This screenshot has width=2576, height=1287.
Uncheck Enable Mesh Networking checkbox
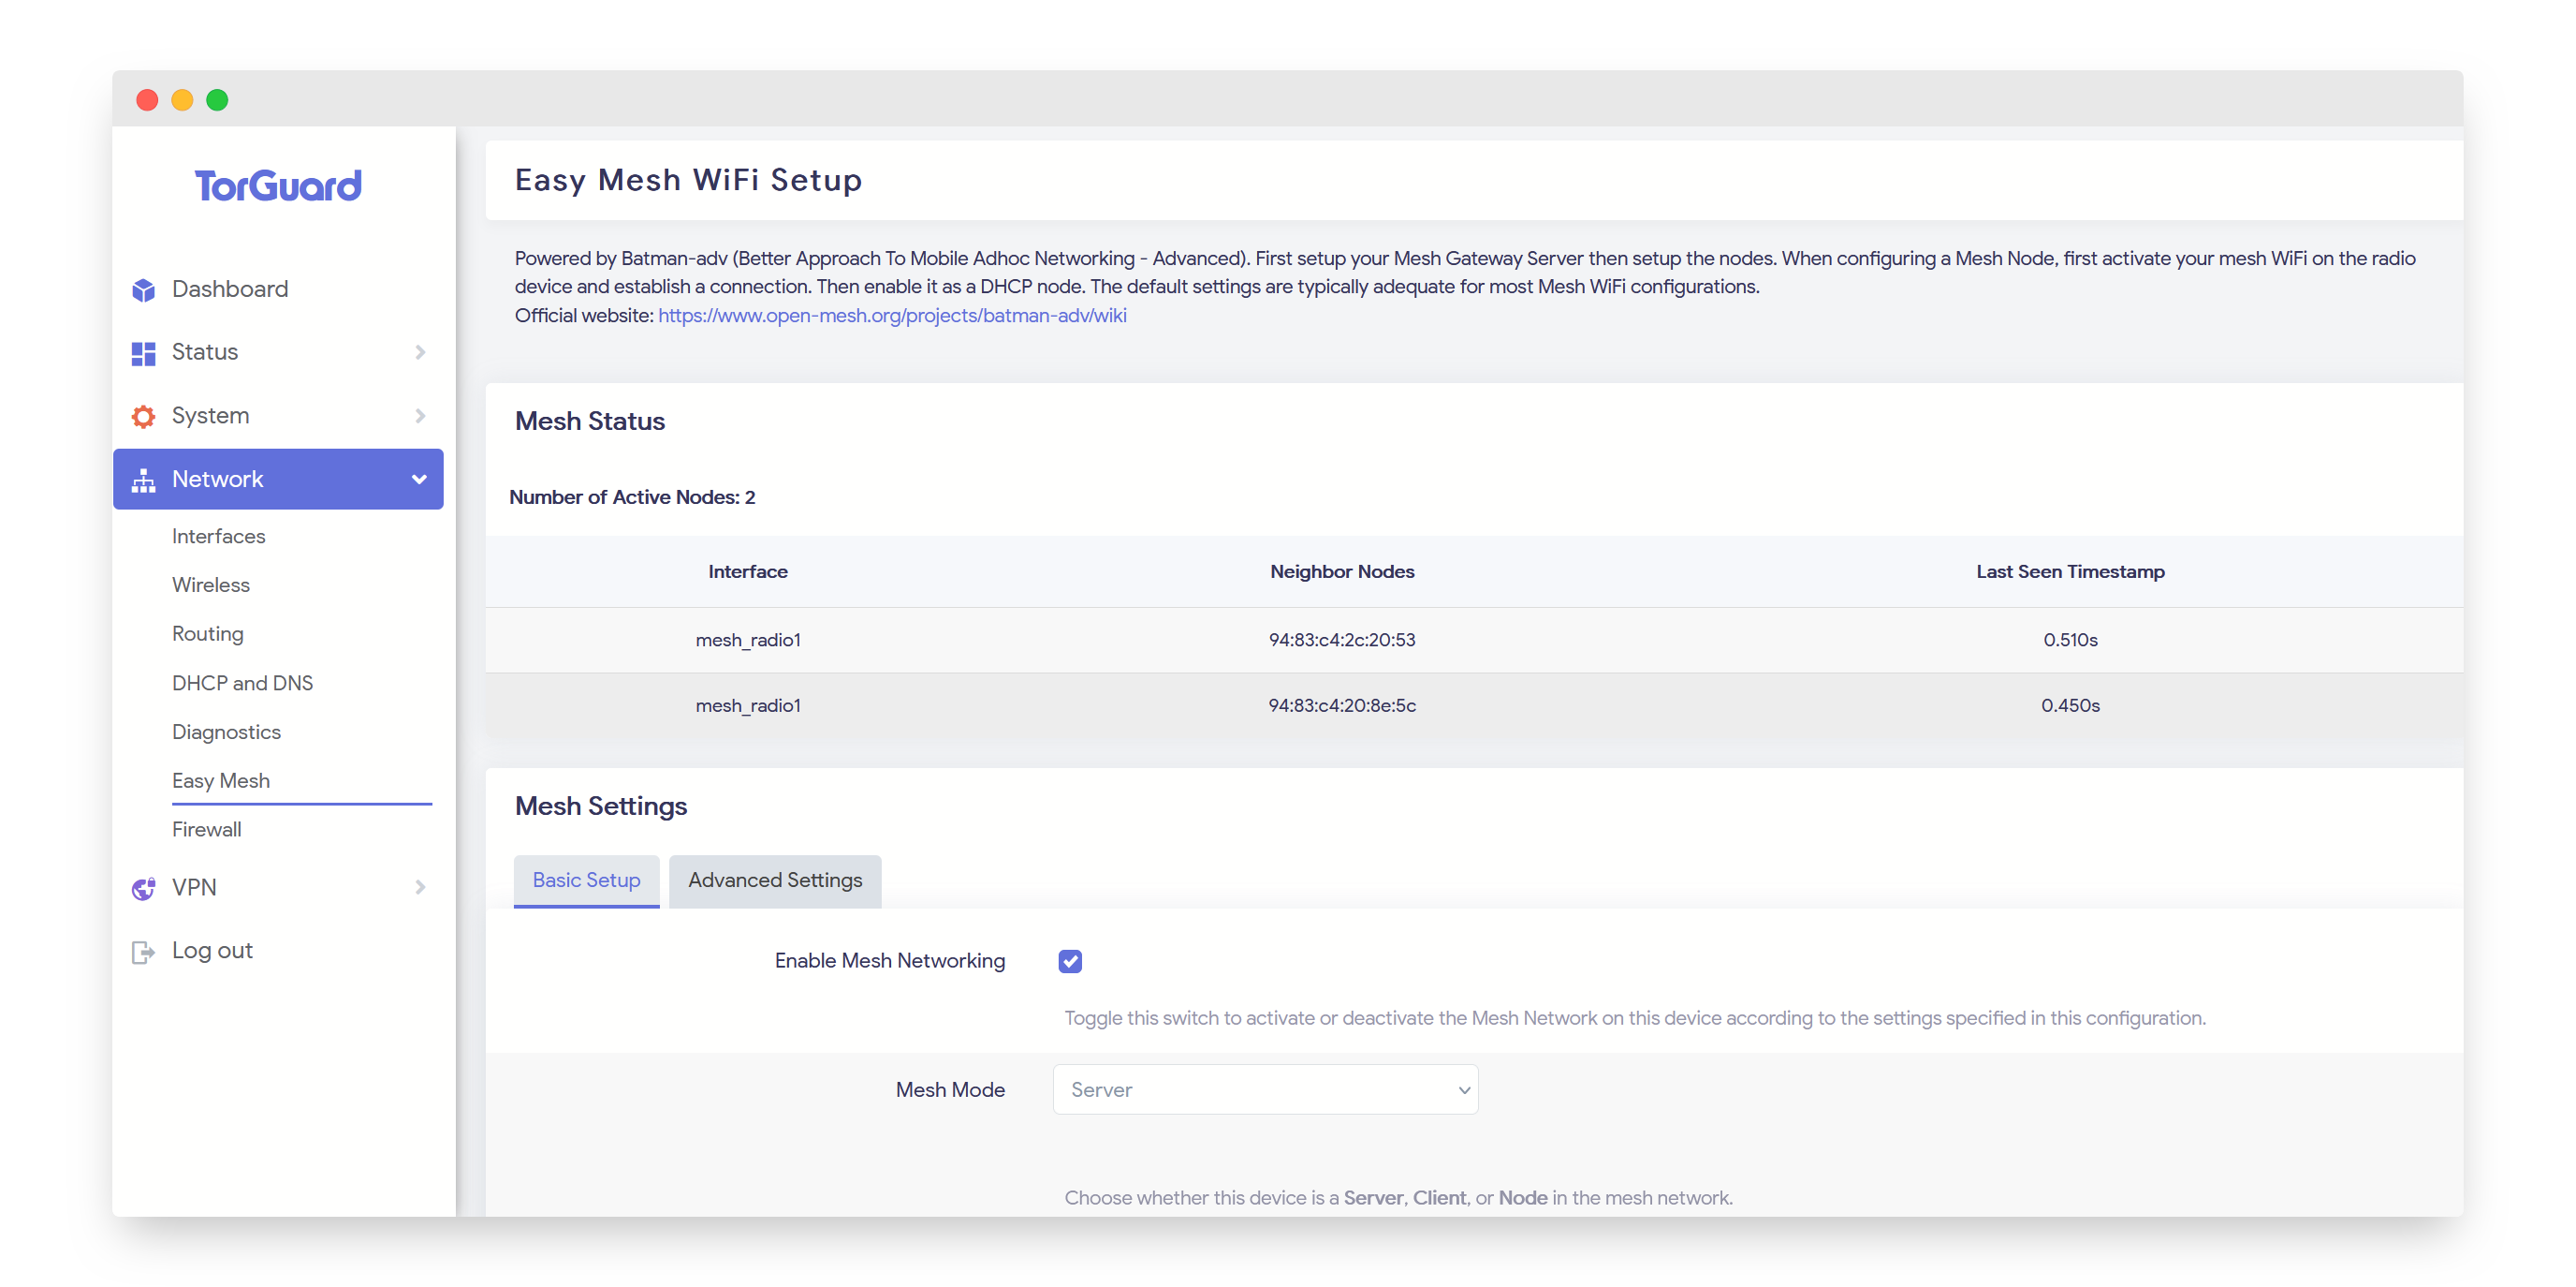pyautogui.click(x=1070, y=961)
